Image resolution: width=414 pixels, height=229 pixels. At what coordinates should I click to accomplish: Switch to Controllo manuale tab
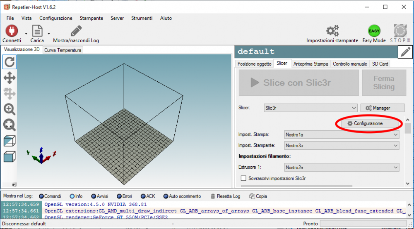[x=350, y=64]
